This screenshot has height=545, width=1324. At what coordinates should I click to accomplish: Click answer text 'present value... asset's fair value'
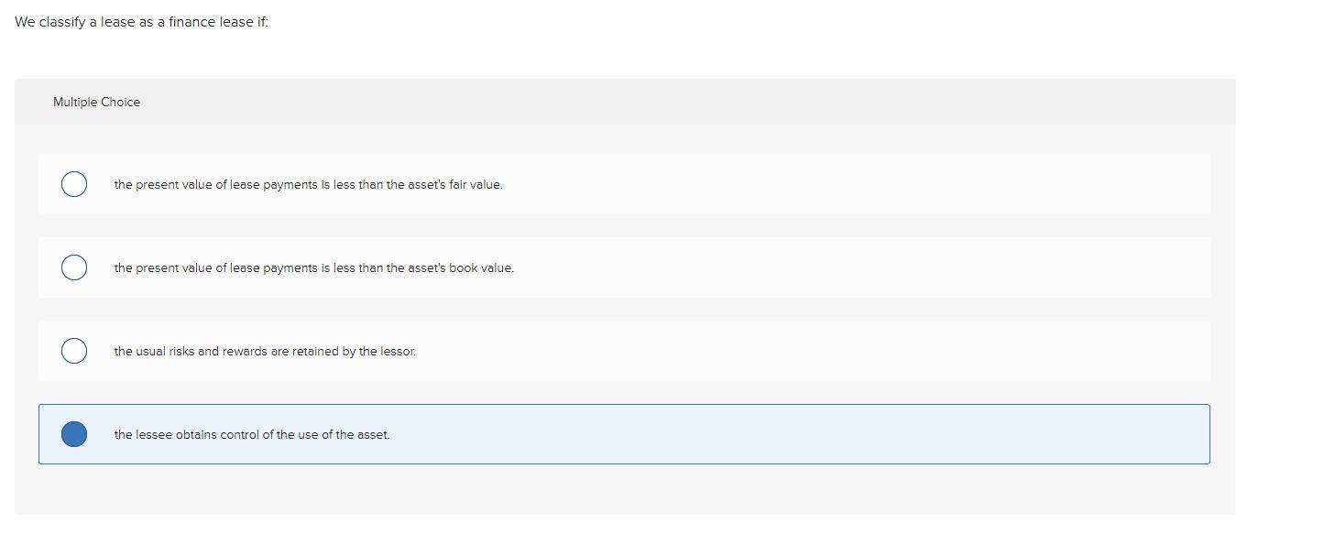coord(309,185)
